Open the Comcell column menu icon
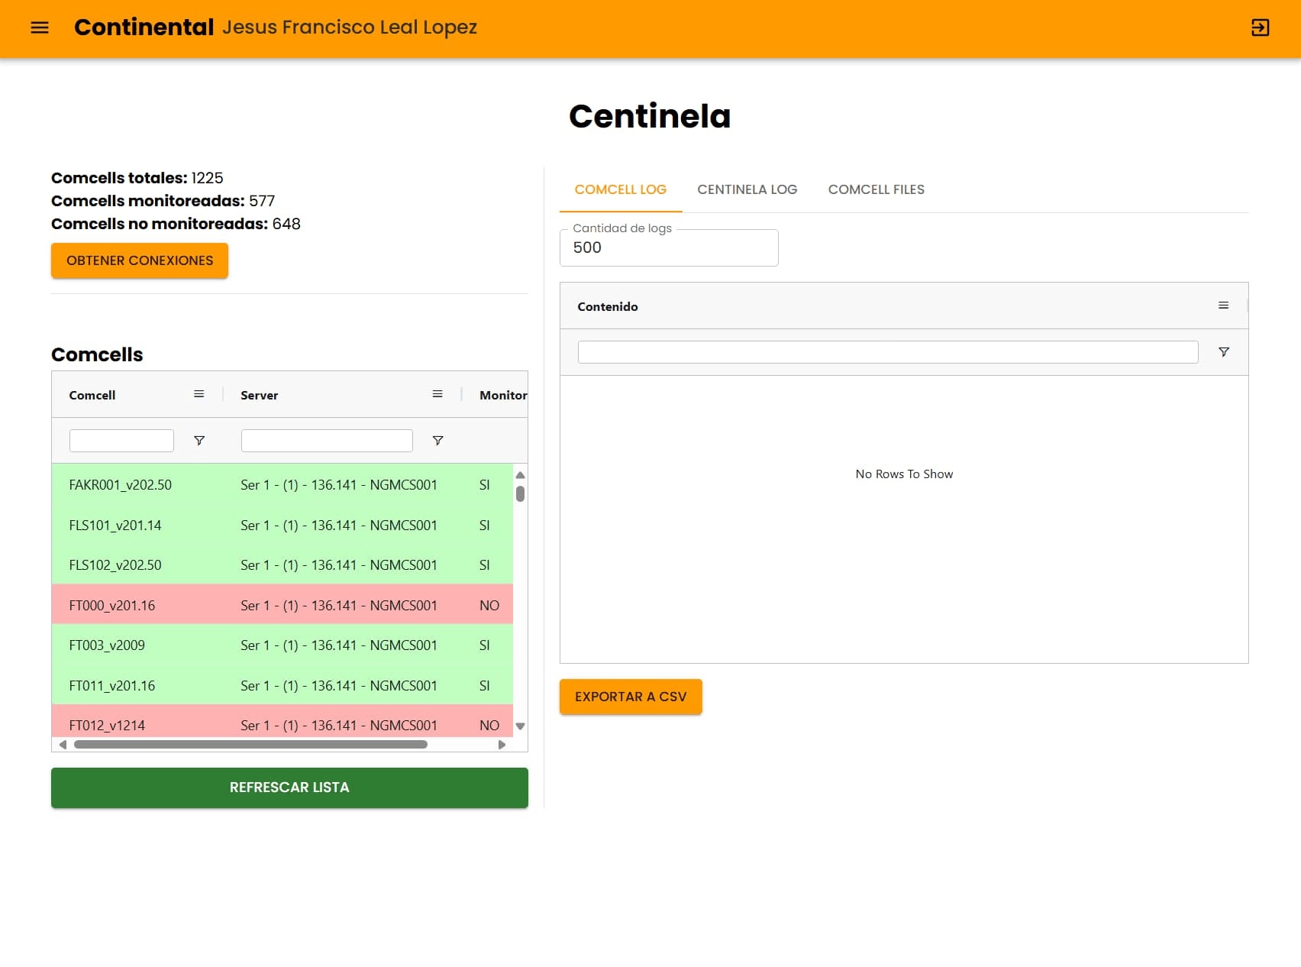This screenshot has width=1301, height=967. [x=199, y=394]
